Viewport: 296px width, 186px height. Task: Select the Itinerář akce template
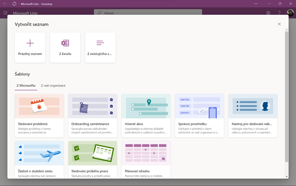pos(146,116)
